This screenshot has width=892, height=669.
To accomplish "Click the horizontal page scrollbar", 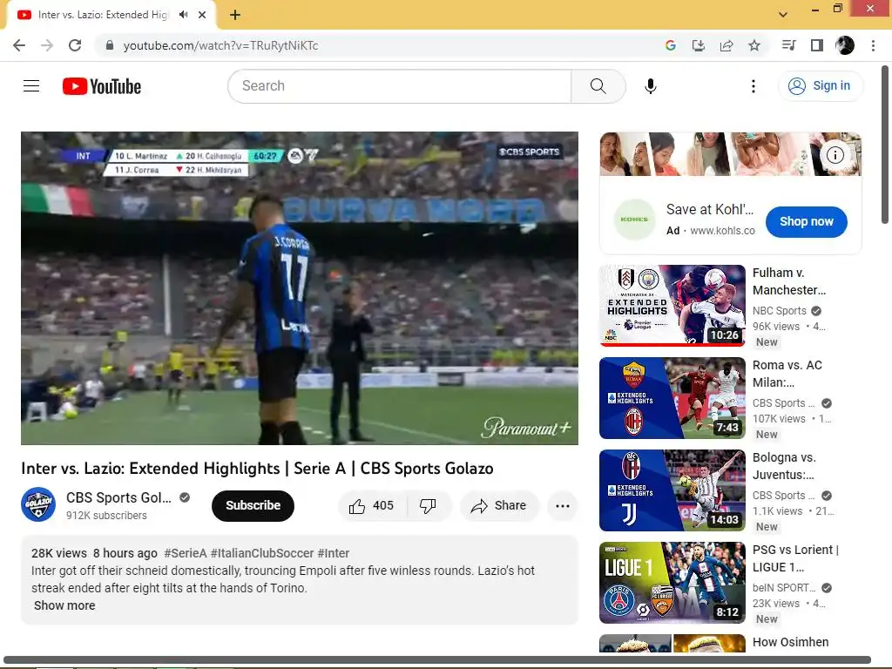I will (437, 660).
